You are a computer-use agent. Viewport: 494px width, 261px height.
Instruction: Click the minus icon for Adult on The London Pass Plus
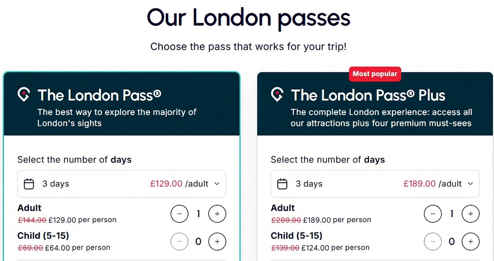(x=433, y=214)
